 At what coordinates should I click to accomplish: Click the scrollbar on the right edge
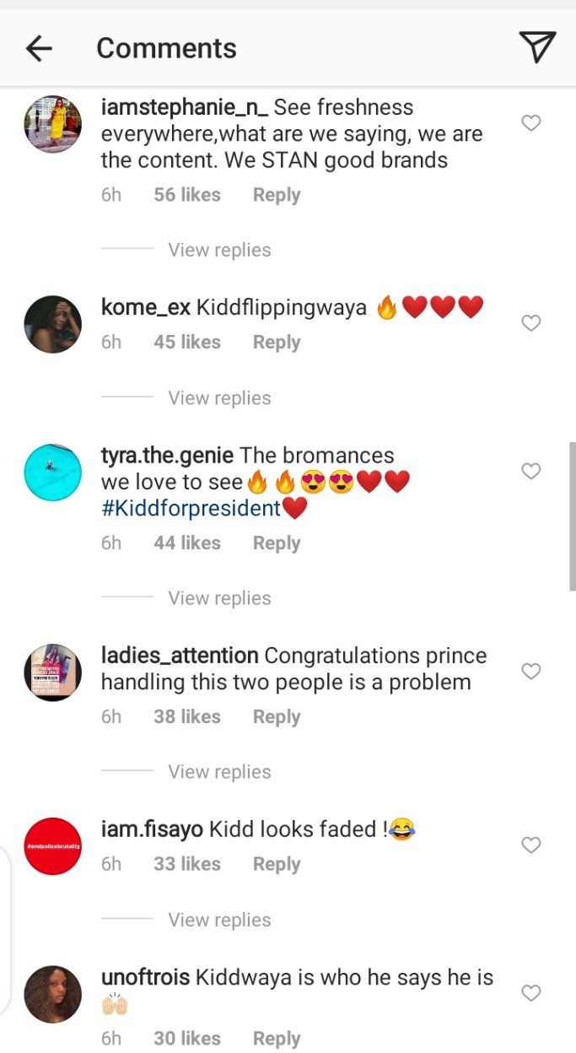point(572,515)
